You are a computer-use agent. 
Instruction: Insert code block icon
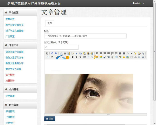73,53
